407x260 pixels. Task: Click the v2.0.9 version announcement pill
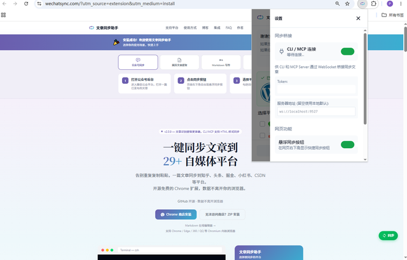[200, 132]
